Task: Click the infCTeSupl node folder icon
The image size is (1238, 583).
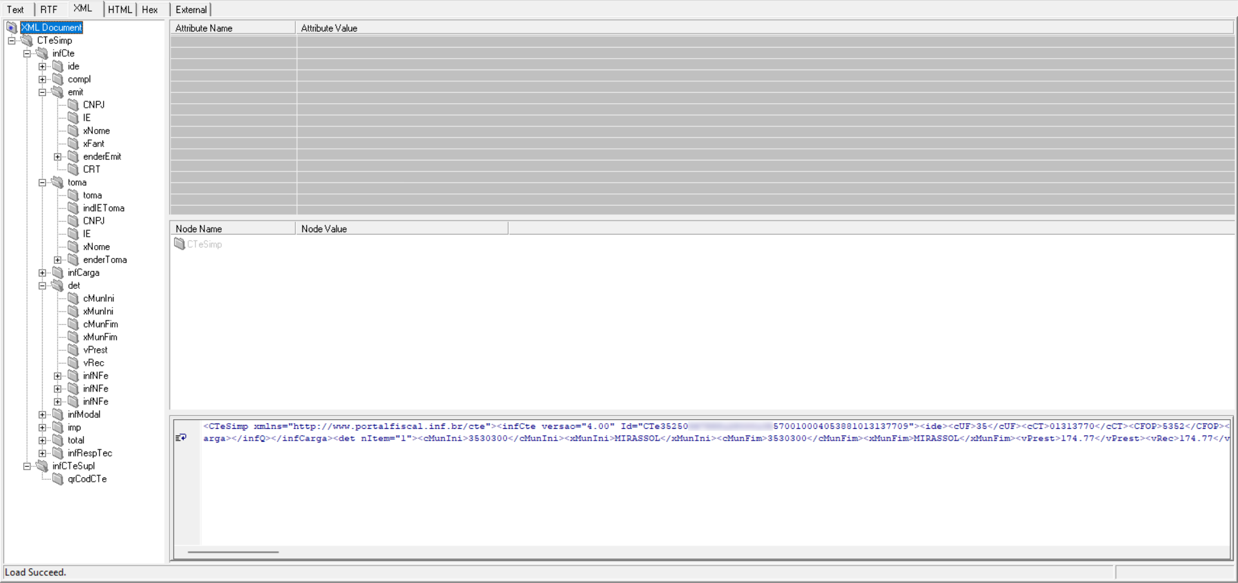Action: point(43,466)
